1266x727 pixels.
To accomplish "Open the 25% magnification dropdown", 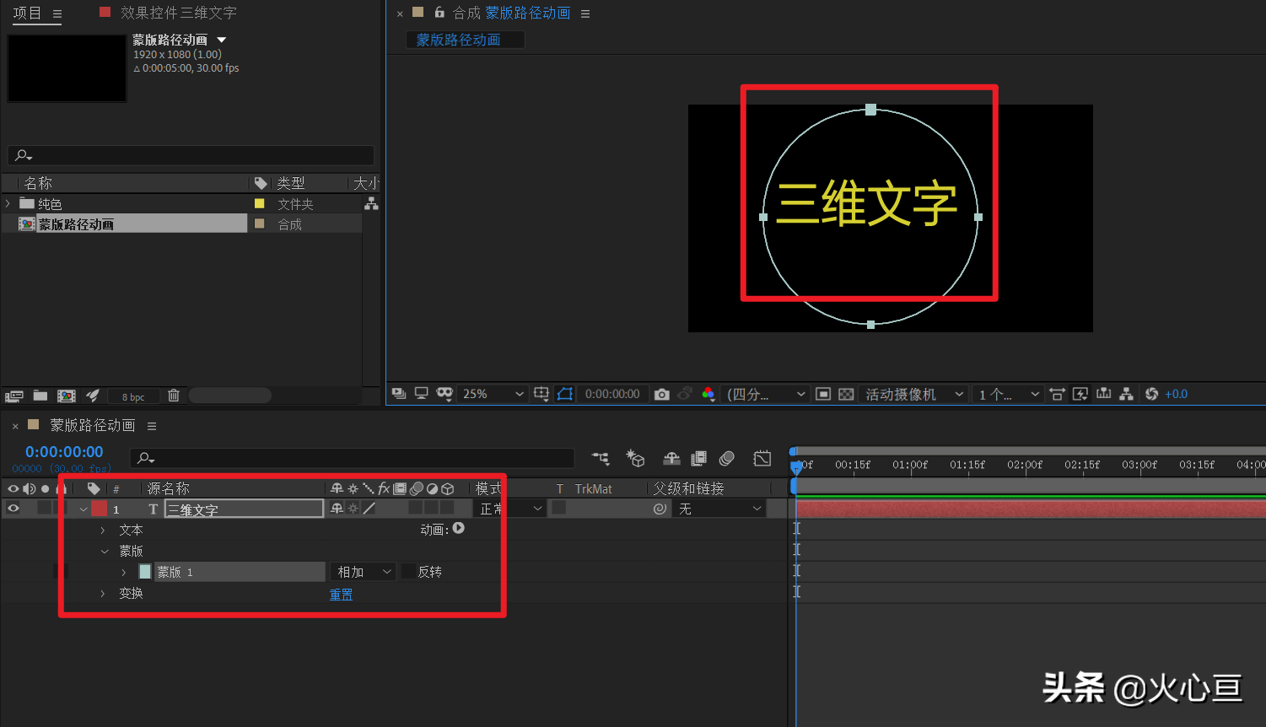I will (493, 394).
